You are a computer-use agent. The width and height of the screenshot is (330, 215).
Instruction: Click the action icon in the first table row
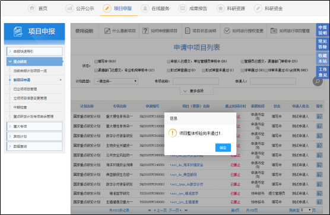point(319,116)
